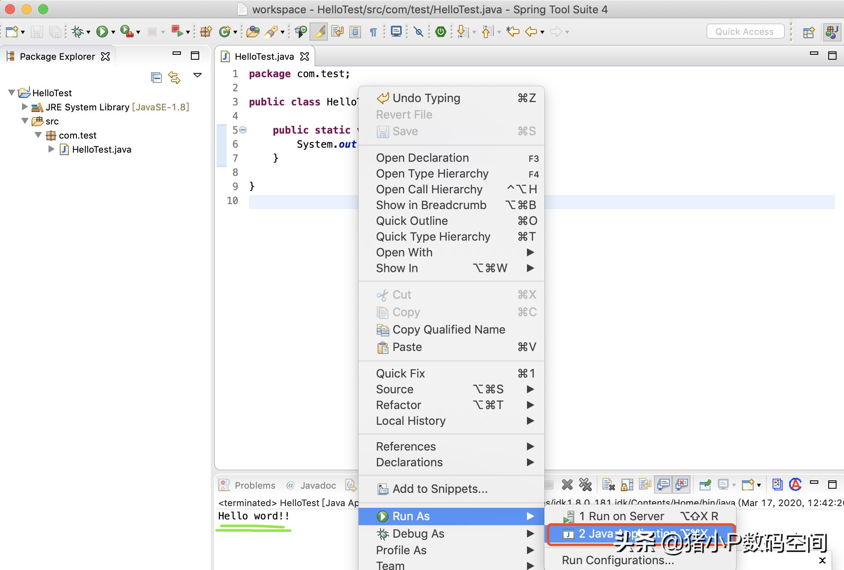Toggle Mark Occurrences highlighter button
The image size is (844, 570).
[319, 32]
